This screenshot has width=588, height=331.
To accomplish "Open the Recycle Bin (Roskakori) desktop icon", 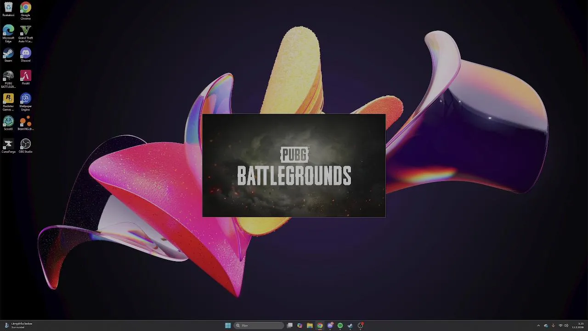I will [x=8, y=10].
